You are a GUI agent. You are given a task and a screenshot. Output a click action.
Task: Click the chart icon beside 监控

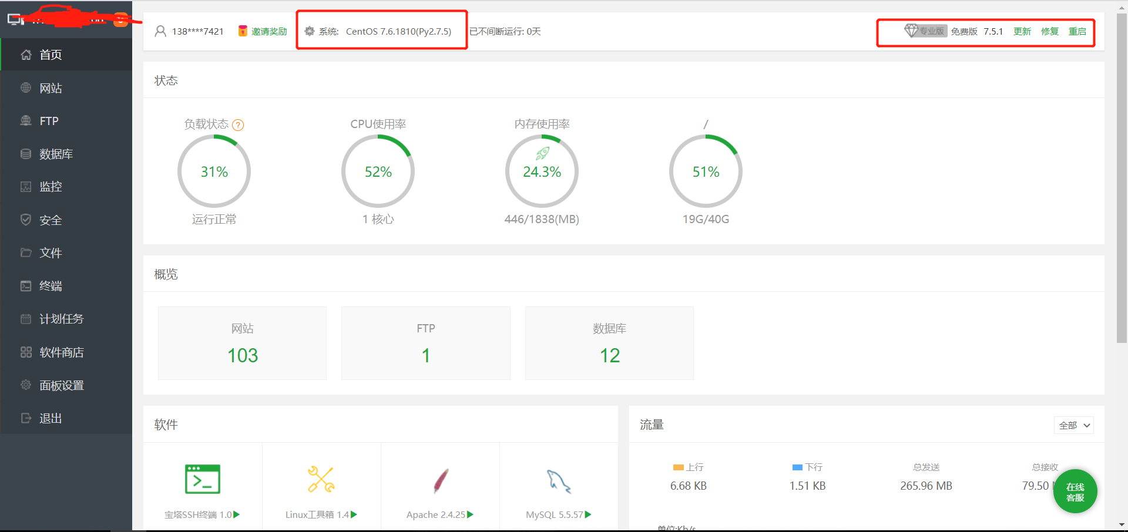[x=26, y=187]
